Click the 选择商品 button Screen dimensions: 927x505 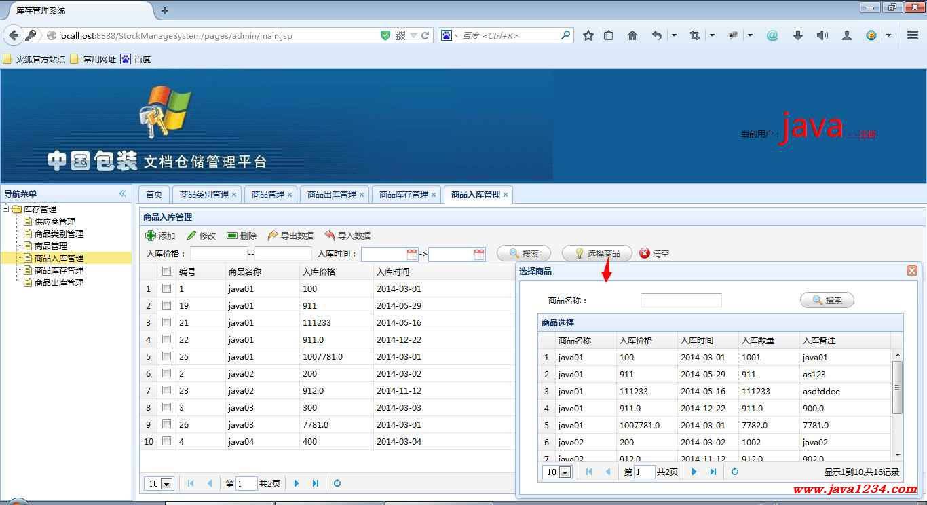point(597,253)
